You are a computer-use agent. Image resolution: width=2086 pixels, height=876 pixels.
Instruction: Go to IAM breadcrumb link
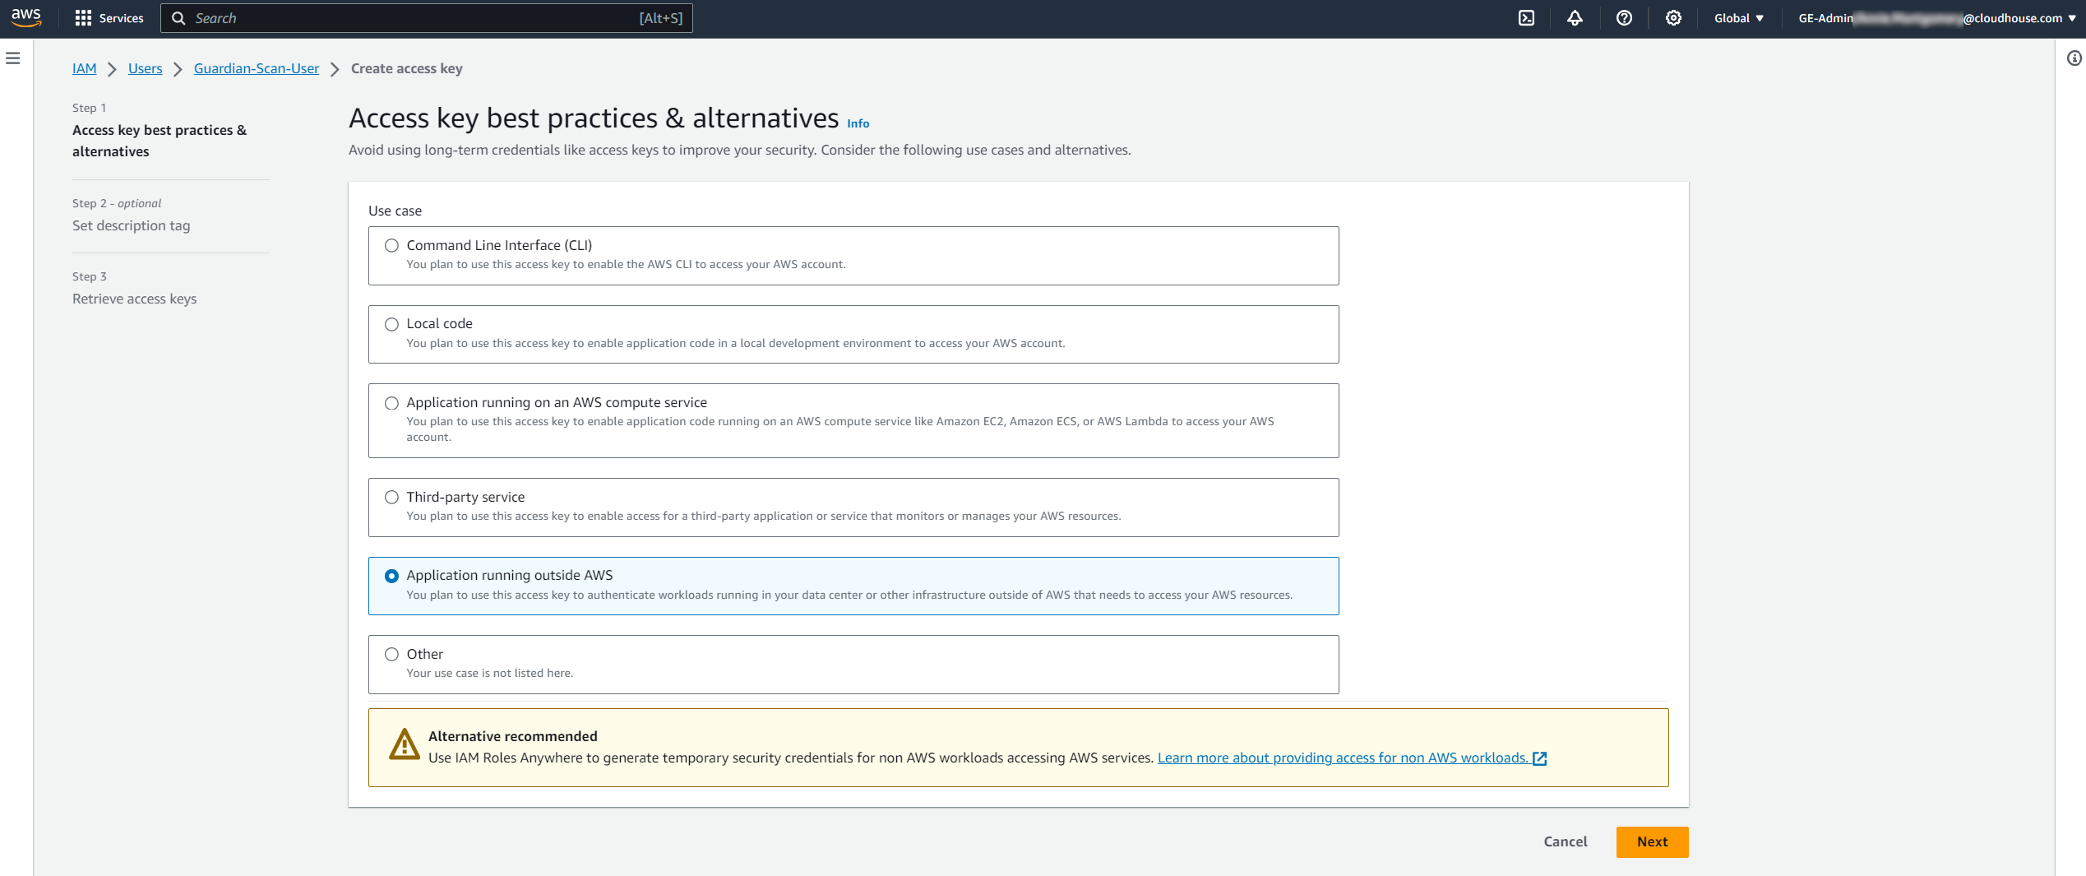pos(84,69)
